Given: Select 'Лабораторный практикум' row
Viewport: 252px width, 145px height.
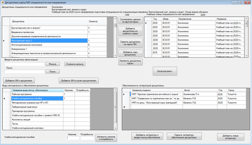Looking at the screenshot, I should (x=46, y=107).
